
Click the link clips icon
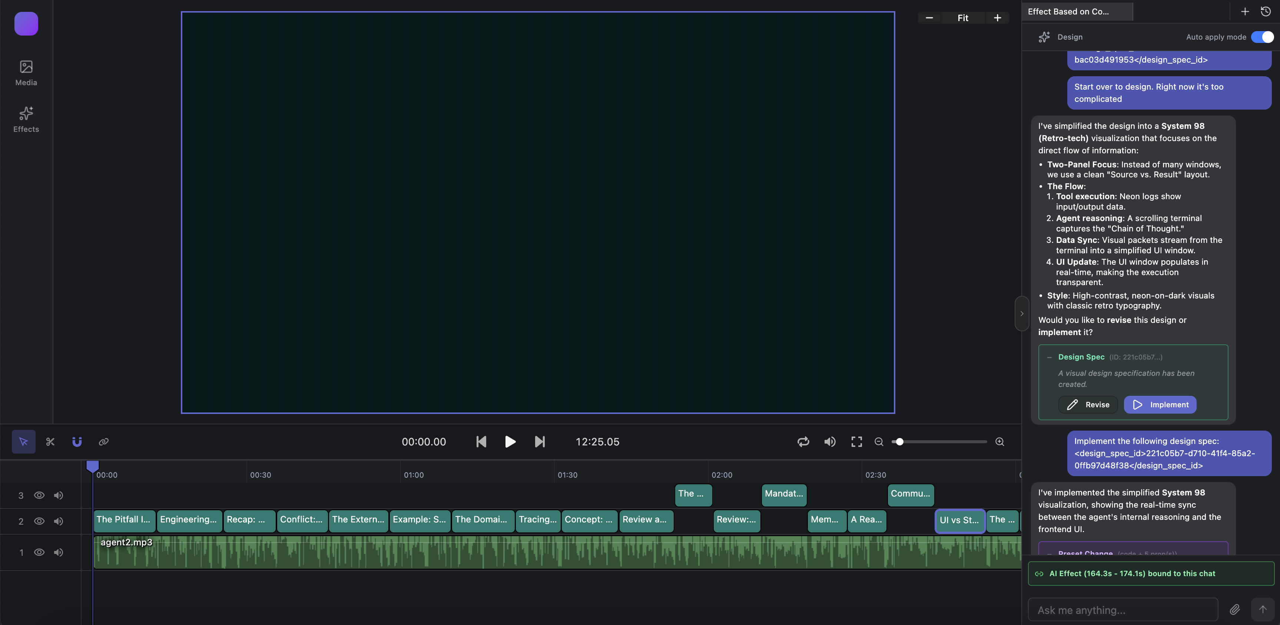click(x=103, y=441)
